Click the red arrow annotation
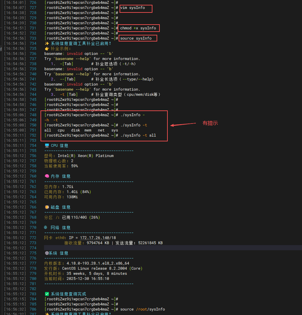This screenshot has width=302, height=315. point(183,124)
